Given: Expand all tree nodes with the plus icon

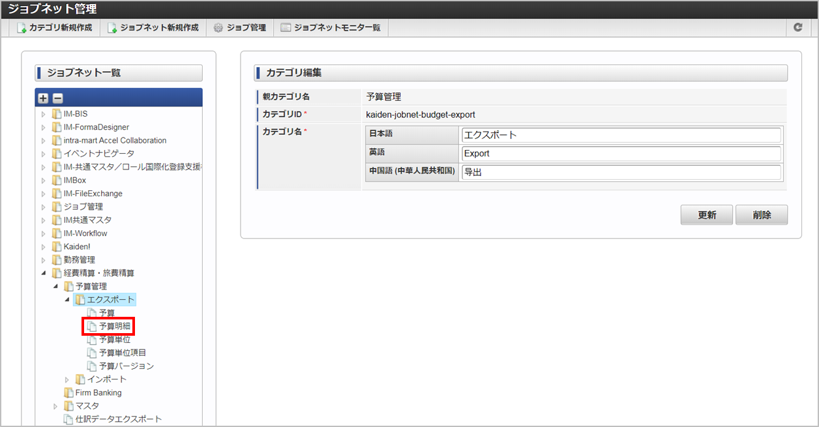Looking at the screenshot, I should pyautogui.click(x=42, y=97).
